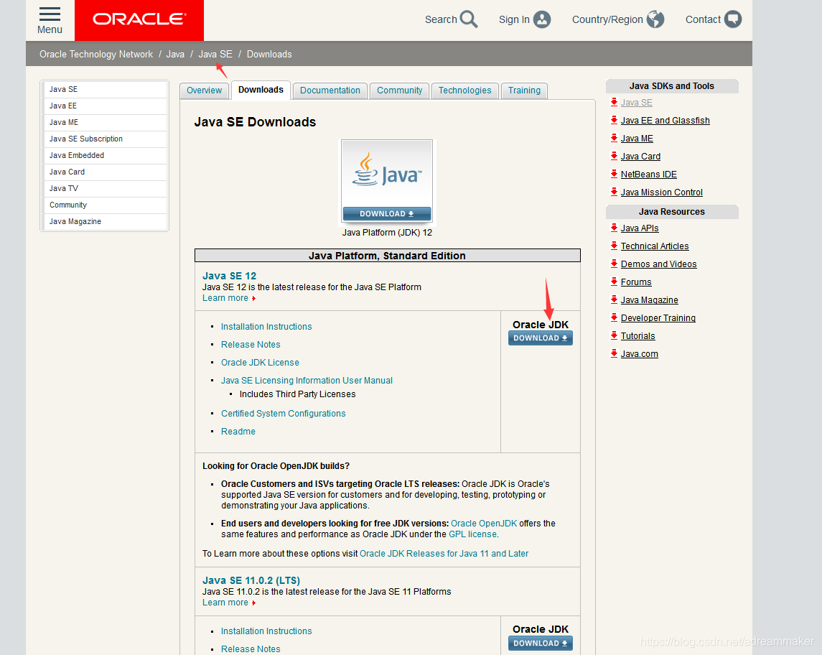Click the Oracle OpenJDK link
Image resolution: width=822 pixels, height=655 pixels.
[484, 524]
